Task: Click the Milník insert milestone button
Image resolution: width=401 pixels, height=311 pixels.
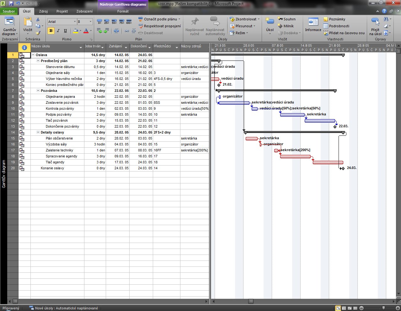Action: click(x=286, y=26)
